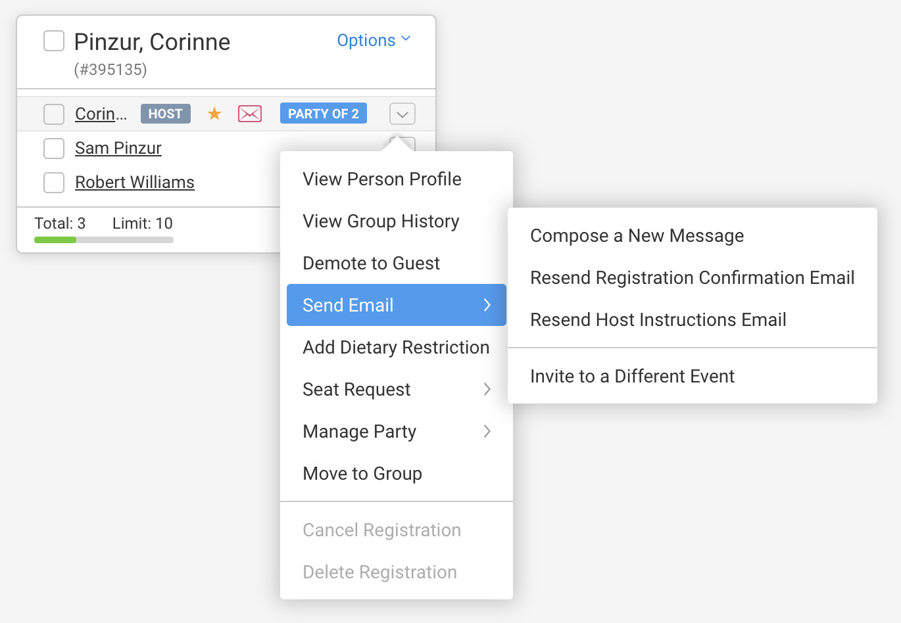The width and height of the screenshot is (901, 623).
Task: Check the Pinzur, Corinne group checkbox
Action: [54, 41]
